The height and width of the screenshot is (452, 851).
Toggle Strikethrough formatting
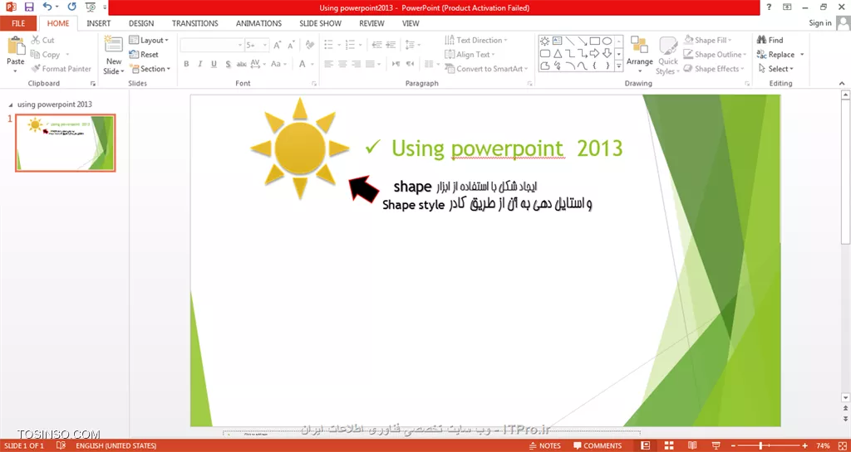(242, 64)
